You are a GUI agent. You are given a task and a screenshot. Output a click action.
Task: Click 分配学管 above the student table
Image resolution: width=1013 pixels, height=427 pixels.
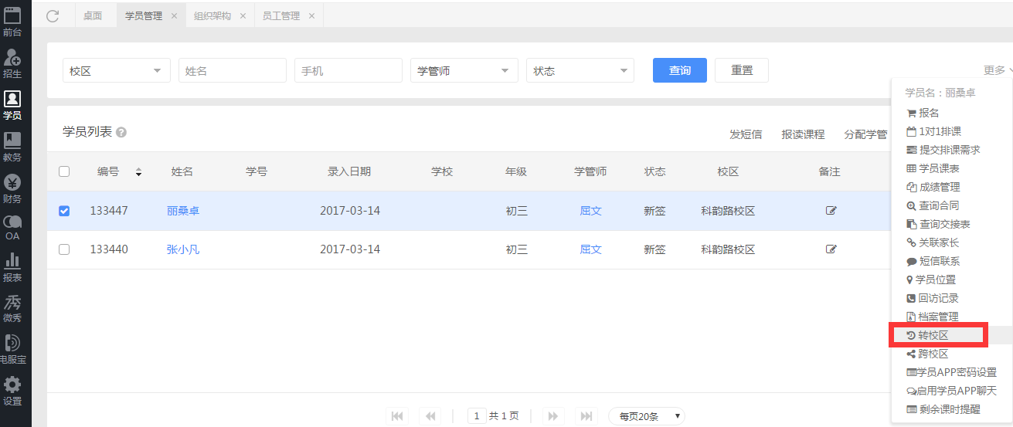pos(865,134)
